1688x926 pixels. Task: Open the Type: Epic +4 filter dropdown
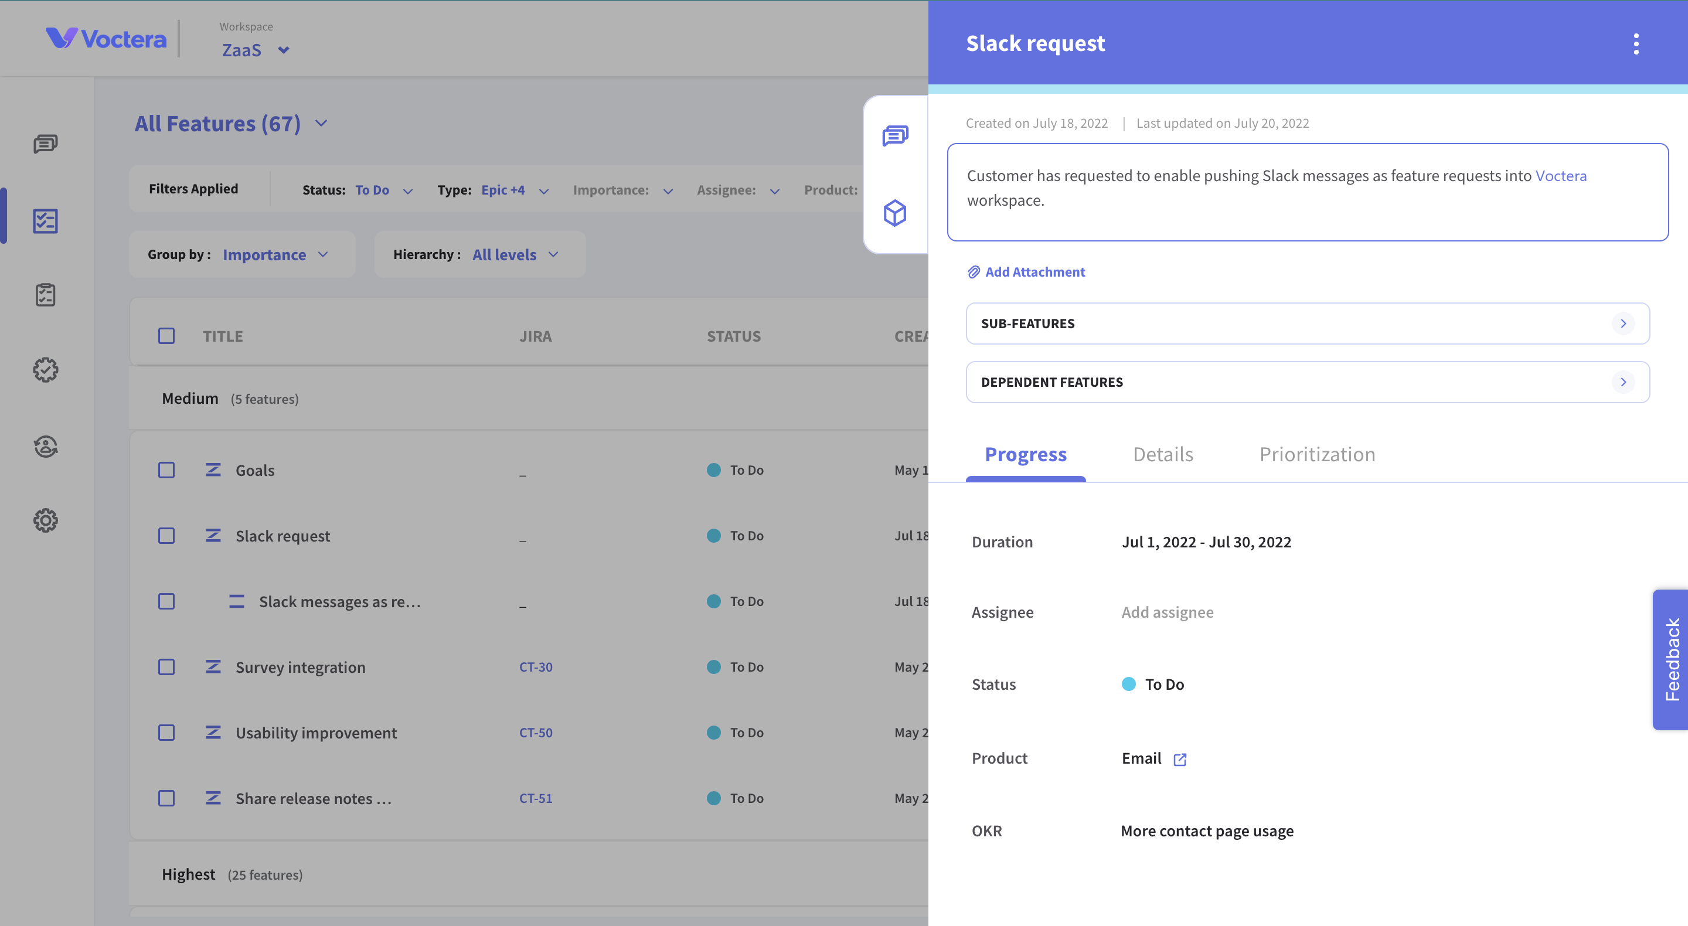click(494, 190)
